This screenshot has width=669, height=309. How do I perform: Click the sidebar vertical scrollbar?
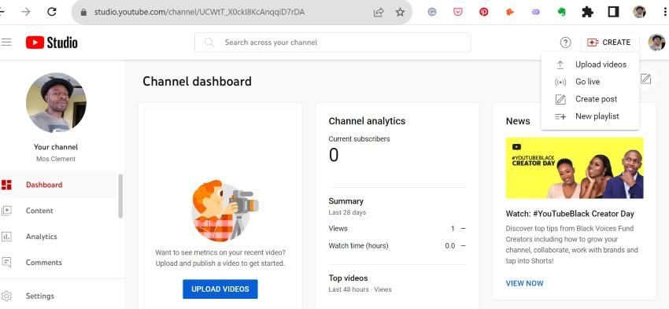pyautogui.click(x=120, y=196)
